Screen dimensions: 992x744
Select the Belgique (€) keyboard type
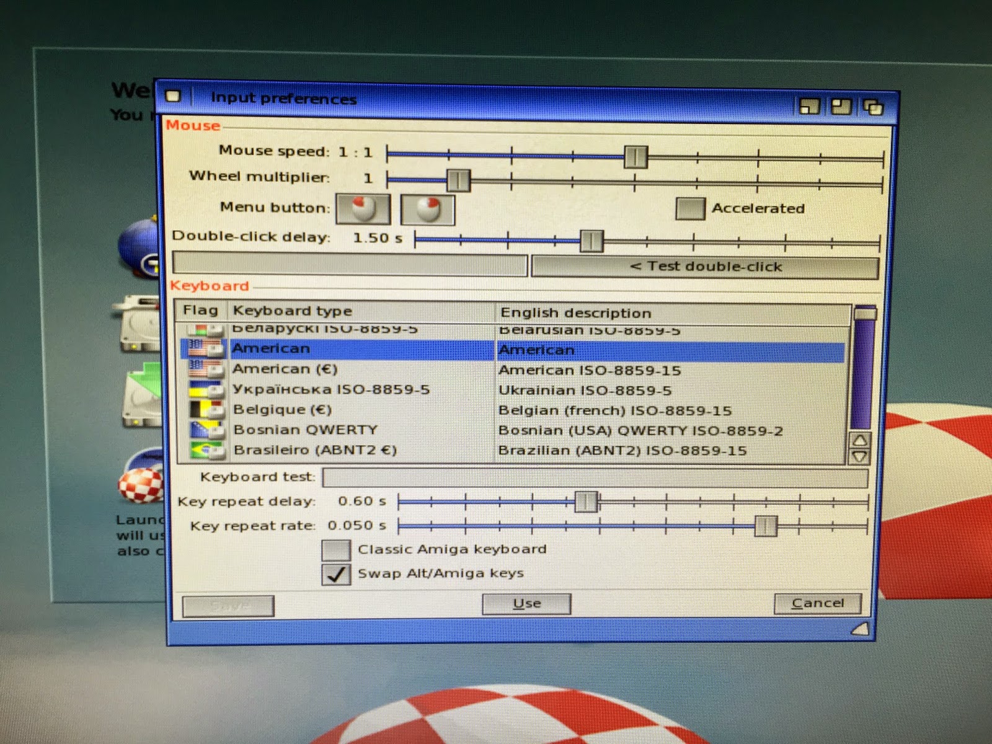pyautogui.click(x=283, y=410)
